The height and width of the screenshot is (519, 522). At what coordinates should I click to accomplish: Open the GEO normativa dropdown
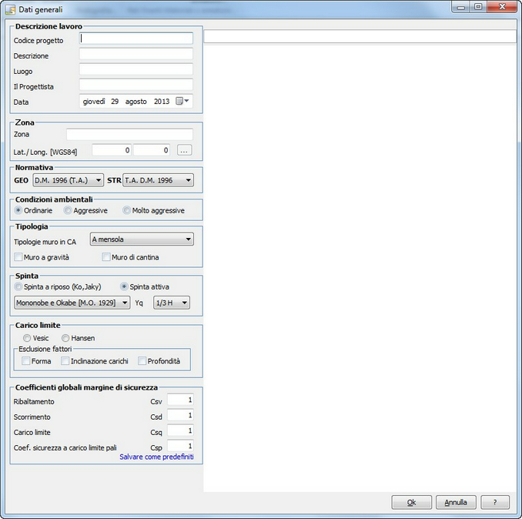pos(68,180)
